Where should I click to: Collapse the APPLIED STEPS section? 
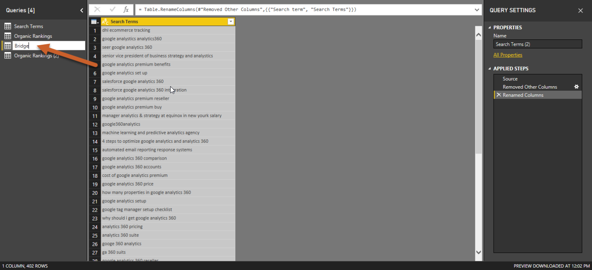[489, 69]
